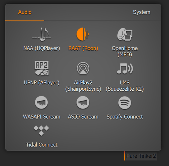Screen dimensions: 169x166
Task: Click the Tidal Connect diamond icon
Action: [x=41, y=130]
